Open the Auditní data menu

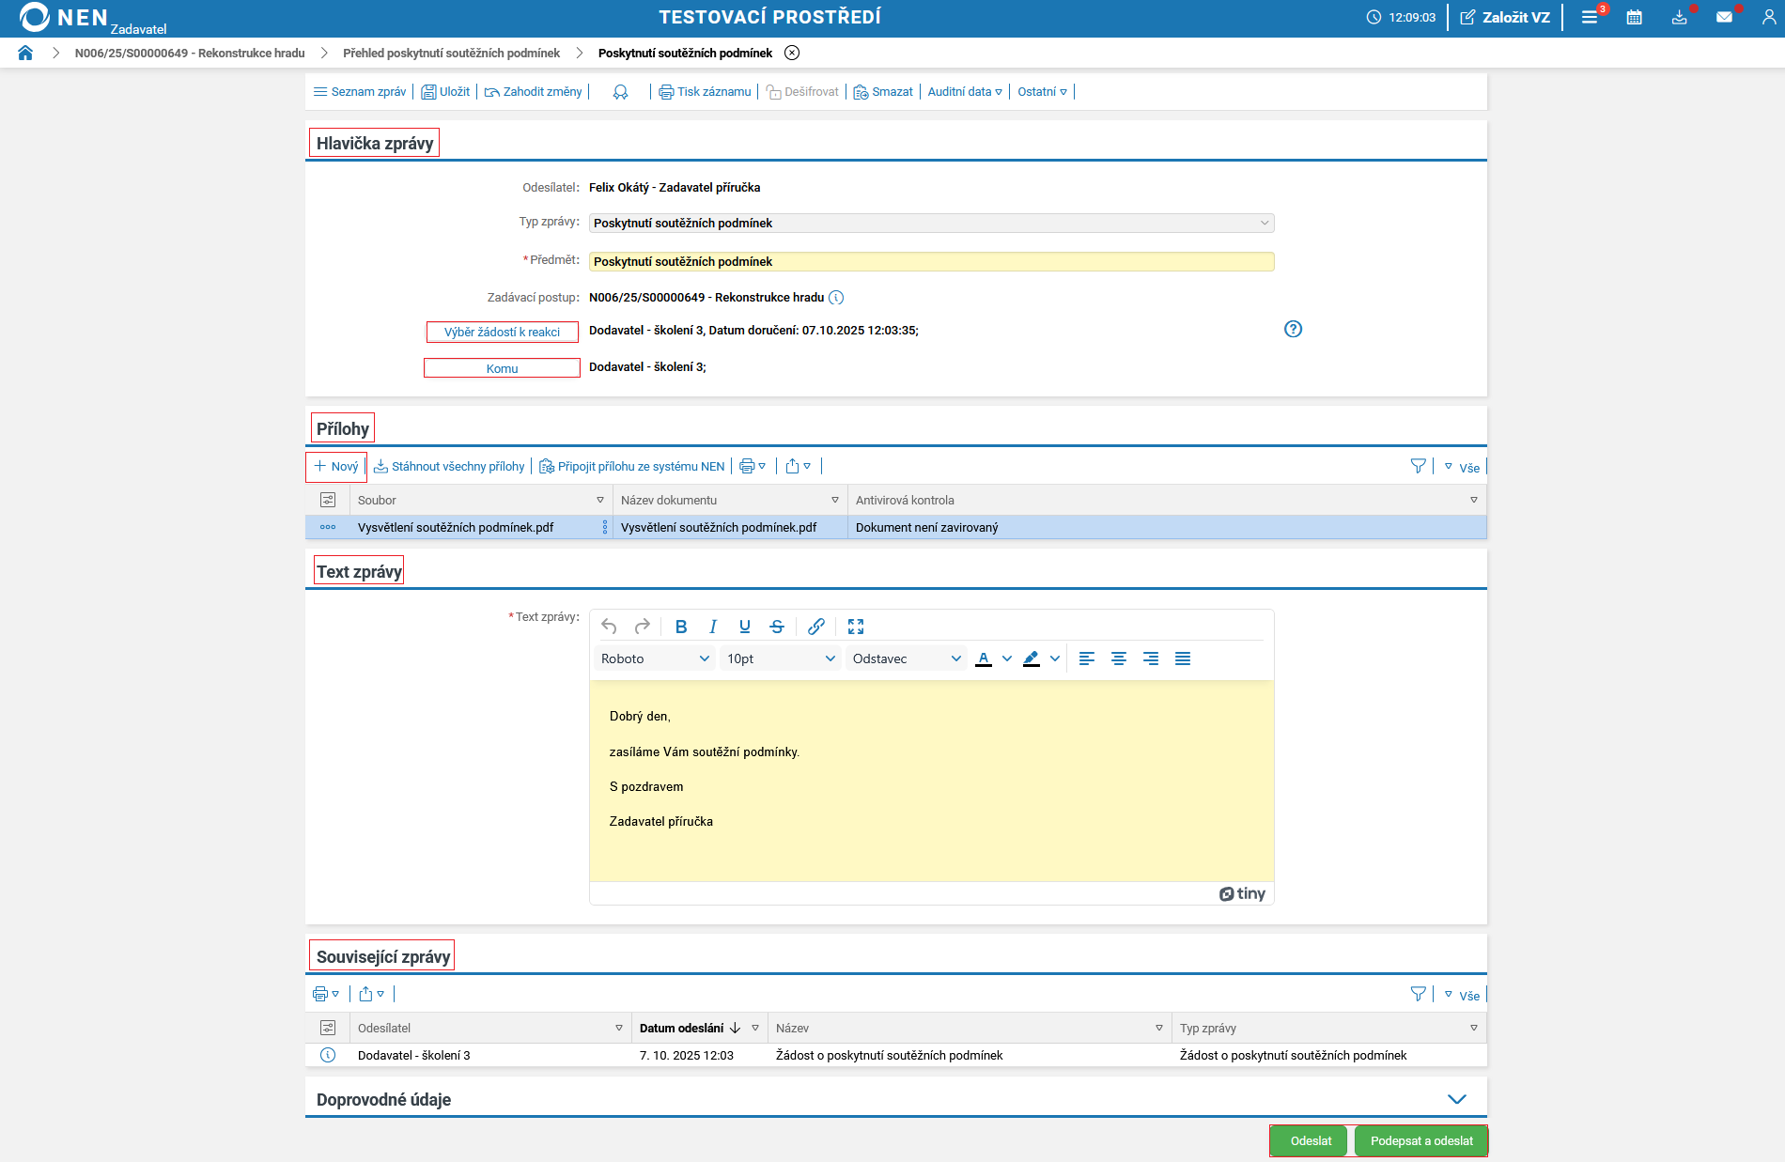[964, 91]
